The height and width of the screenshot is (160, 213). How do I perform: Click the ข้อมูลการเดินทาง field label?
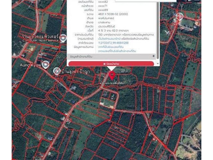(84, 47)
